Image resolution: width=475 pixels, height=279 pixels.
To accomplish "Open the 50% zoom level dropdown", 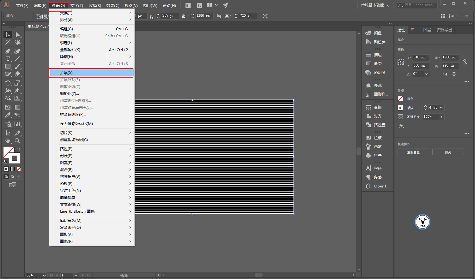I will point(44,276).
